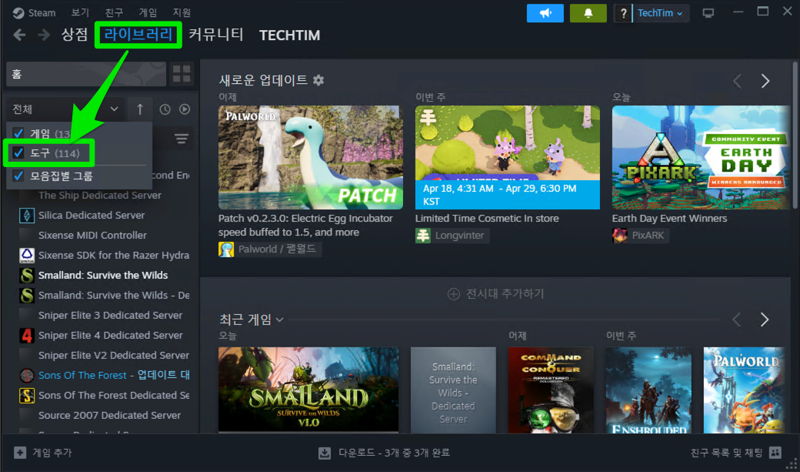Click the 게임 추가 plus icon
Viewport: 800px width, 472px height.
point(20,453)
